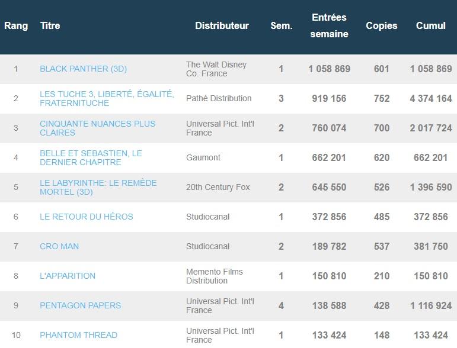The image size is (457, 348).
Task: Click the Rang column header
Action: pyautogui.click(x=16, y=26)
